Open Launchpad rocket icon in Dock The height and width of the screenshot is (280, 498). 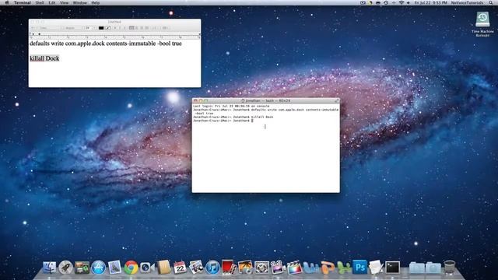coord(65,268)
